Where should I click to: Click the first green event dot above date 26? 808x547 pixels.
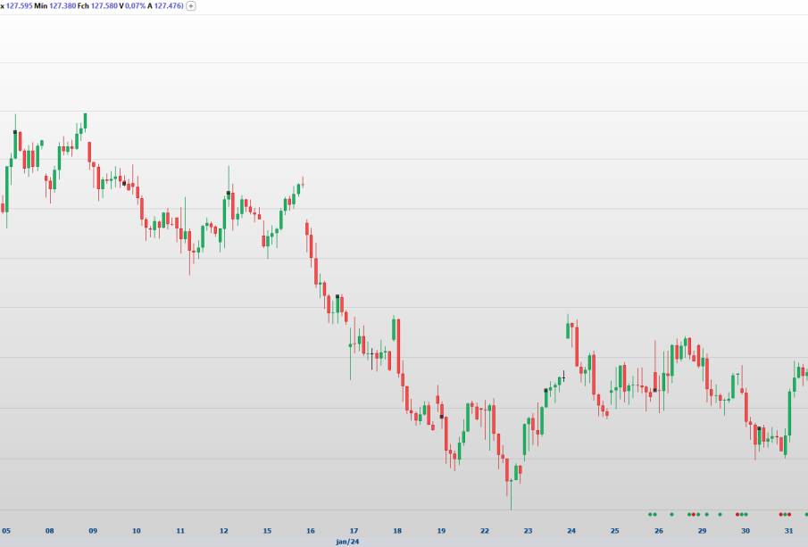click(649, 514)
